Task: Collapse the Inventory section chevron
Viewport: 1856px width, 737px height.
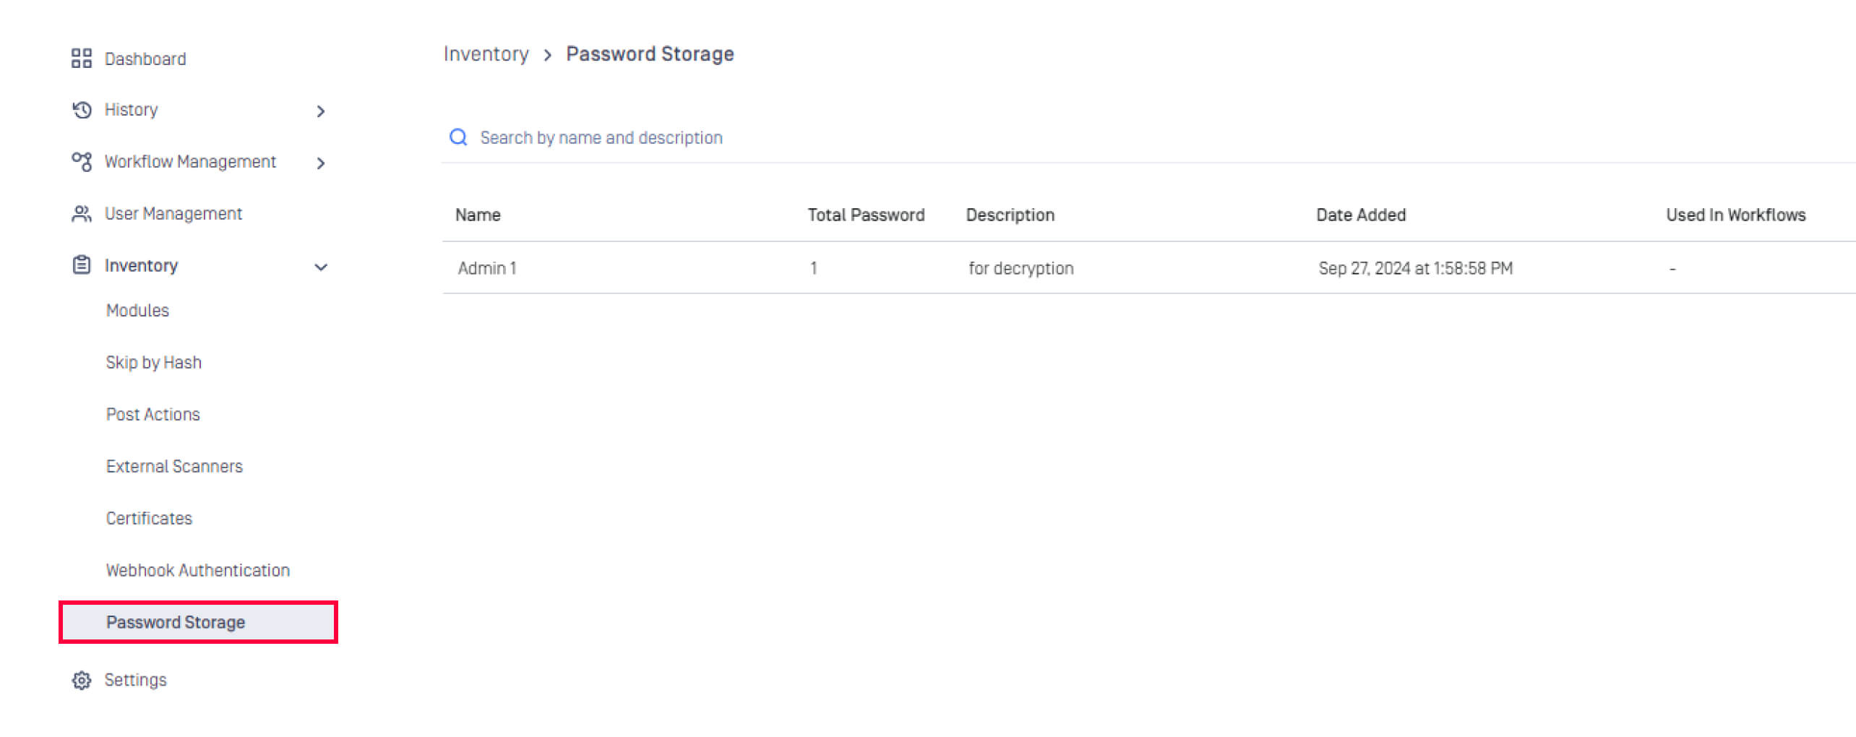Action: (321, 267)
